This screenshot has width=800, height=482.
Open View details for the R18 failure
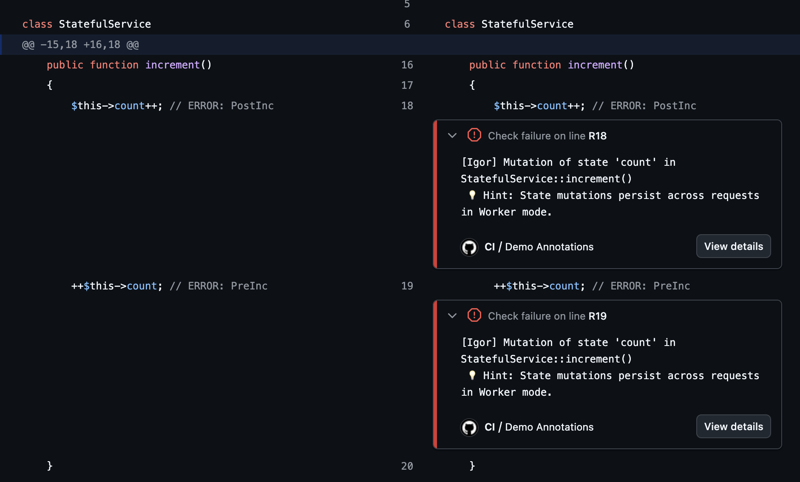coord(733,246)
